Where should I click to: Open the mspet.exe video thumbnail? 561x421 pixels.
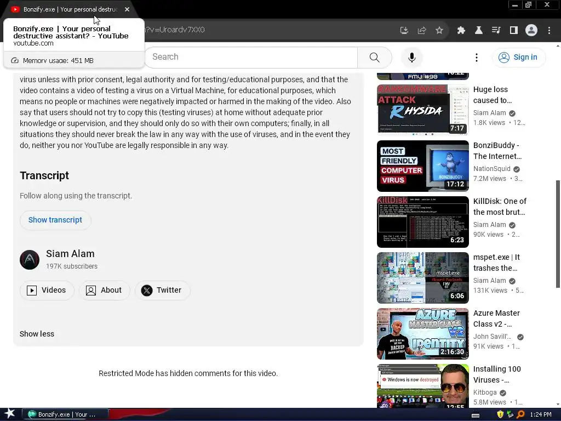pyautogui.click(x=422, y=278)
